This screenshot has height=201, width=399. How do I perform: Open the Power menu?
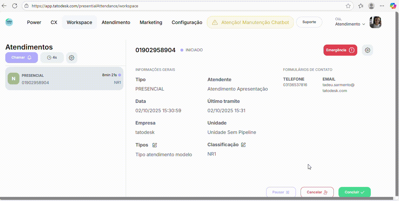[x=34, y=22]
